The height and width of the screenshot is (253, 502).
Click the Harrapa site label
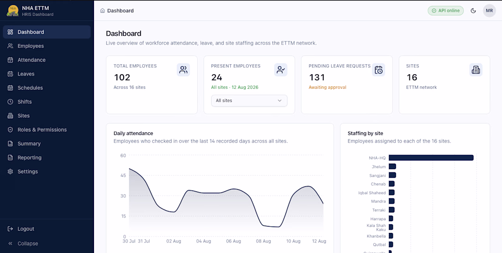coord(378,219)
